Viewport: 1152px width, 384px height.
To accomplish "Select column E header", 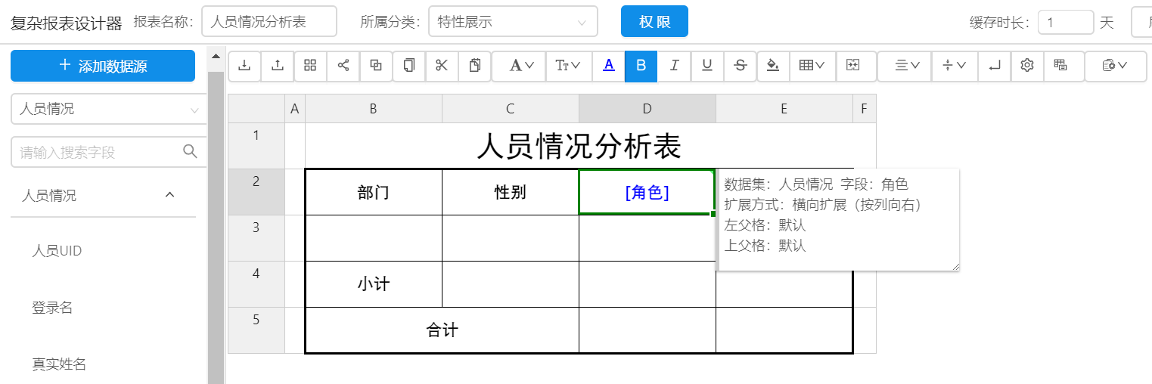I will coord(784,109).
